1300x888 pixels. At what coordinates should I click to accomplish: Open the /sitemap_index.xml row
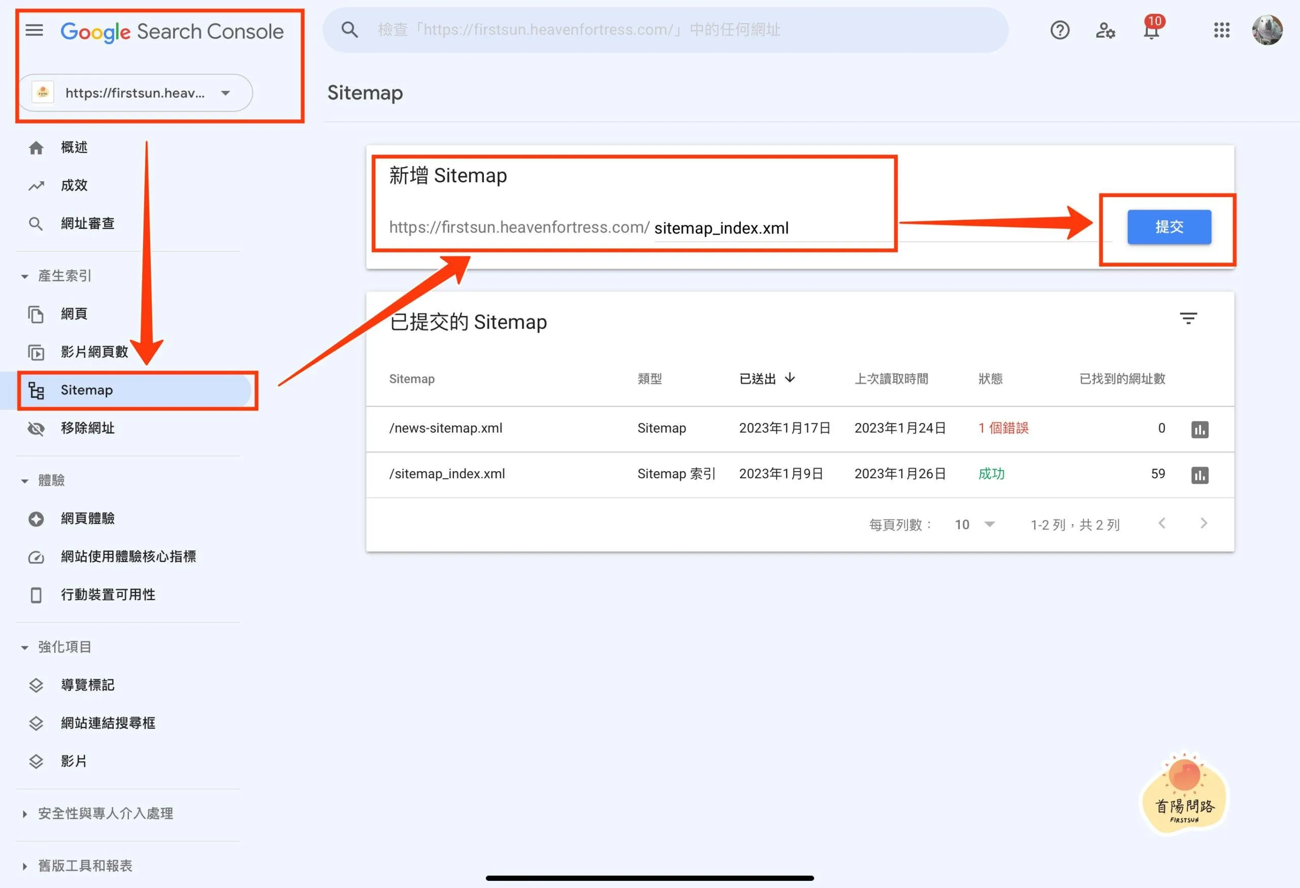[x=447, y=474]
